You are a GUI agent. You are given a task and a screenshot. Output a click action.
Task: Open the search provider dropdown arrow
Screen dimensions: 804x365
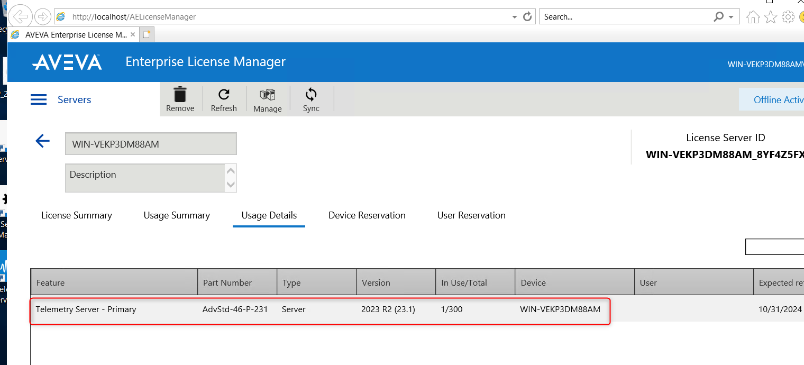point(732,17)
